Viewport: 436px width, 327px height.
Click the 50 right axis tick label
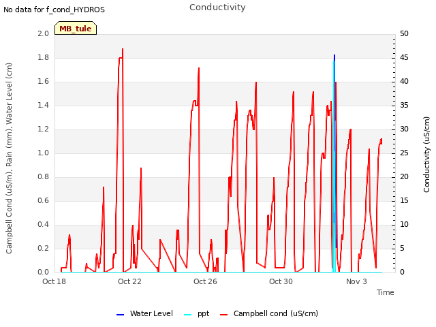404,33
